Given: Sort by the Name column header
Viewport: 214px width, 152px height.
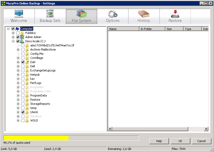Looking at the screenshot, I should (123, 29).
